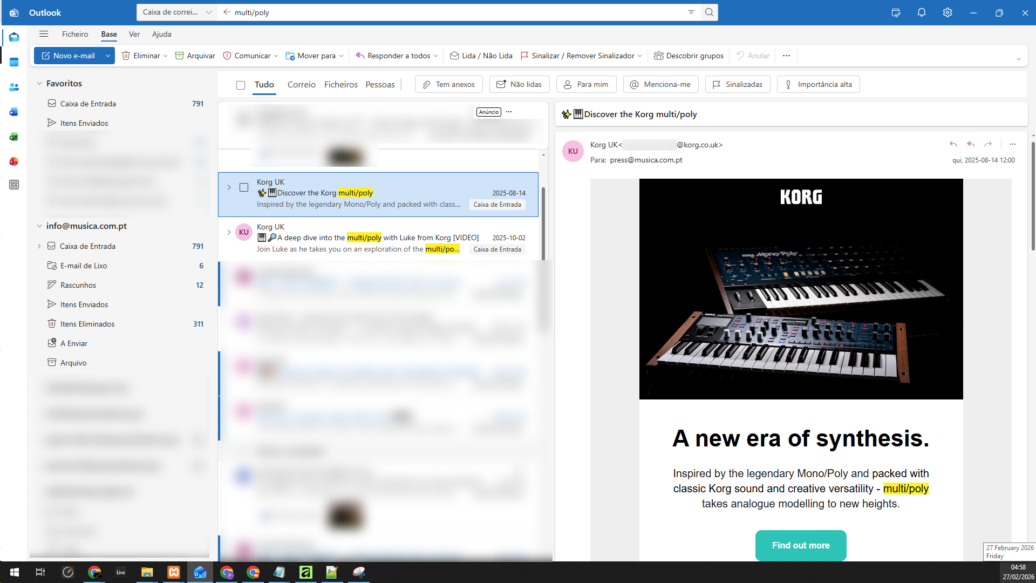Select the Pessoas results tab
The width and height of the screenshot is (1036, 583).
(380, 85)
